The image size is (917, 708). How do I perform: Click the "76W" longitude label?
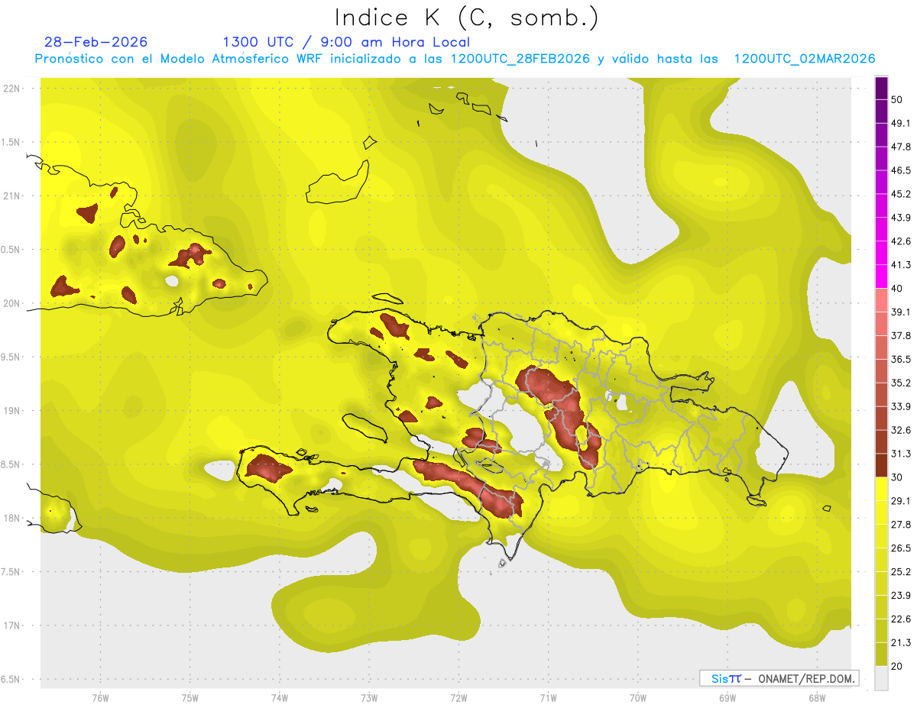[100, 697]
